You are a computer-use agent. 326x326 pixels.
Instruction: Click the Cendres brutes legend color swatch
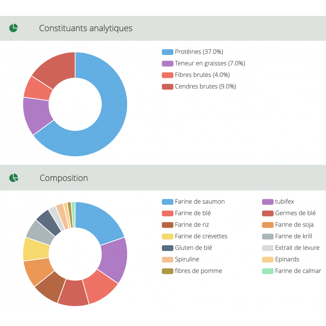167,86
